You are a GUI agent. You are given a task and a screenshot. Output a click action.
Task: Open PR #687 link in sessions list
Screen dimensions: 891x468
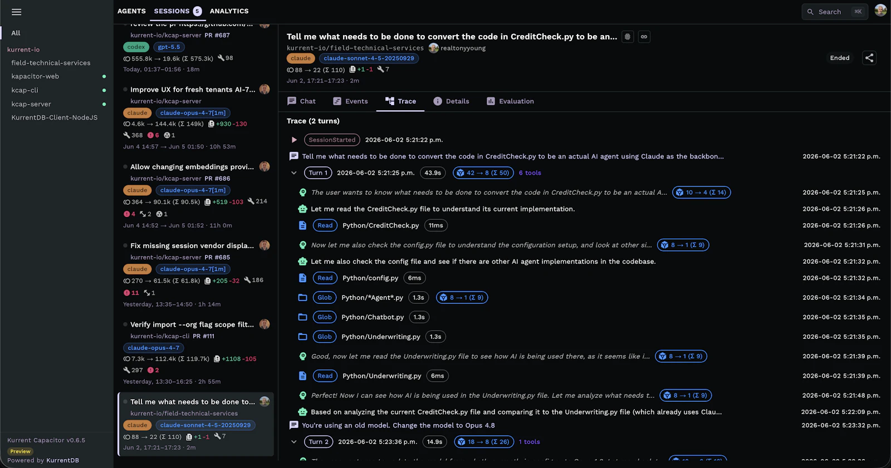pyautogui.click(x=217, y=35)
